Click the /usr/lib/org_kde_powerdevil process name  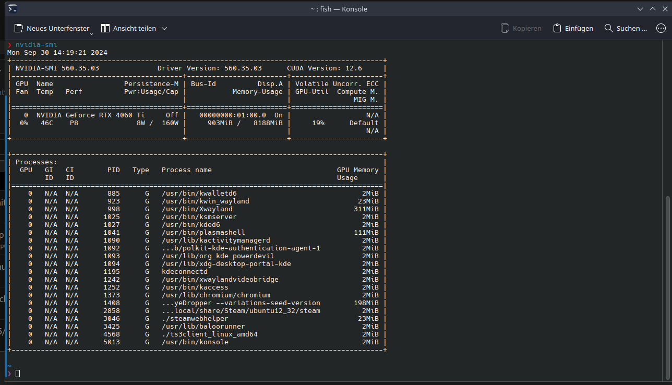coord(218,256)
